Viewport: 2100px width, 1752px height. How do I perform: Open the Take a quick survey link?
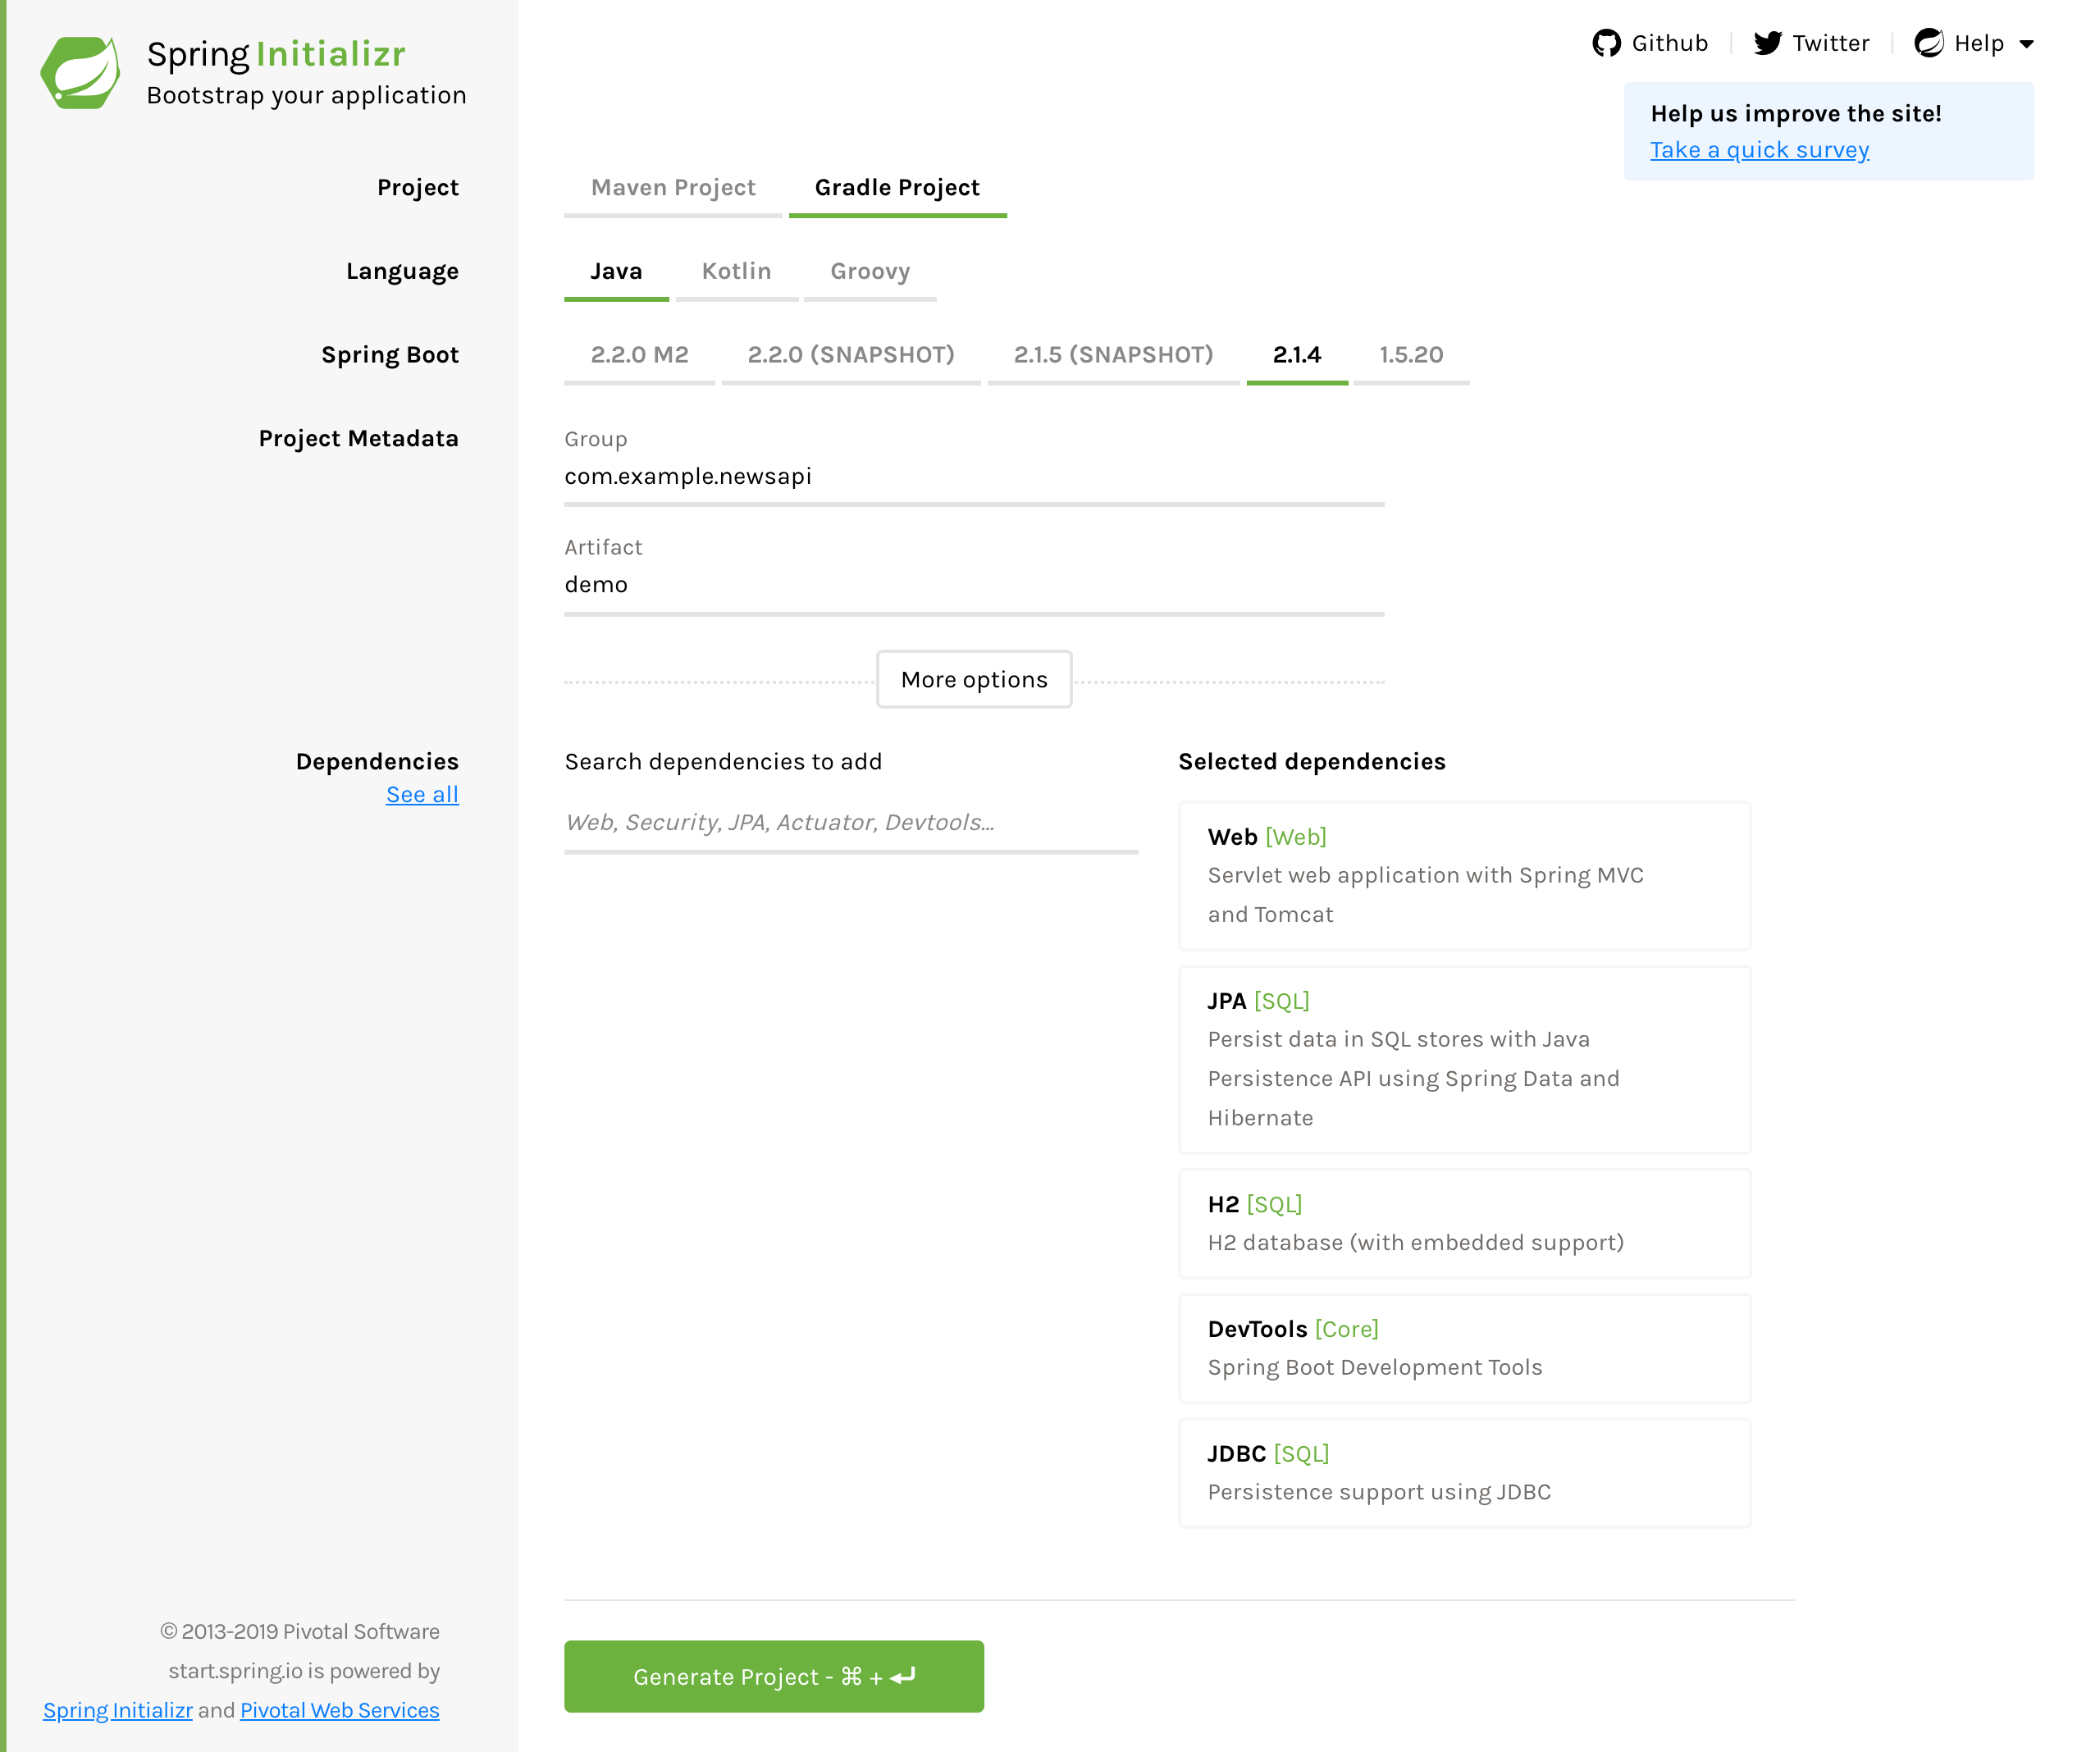1759,150
